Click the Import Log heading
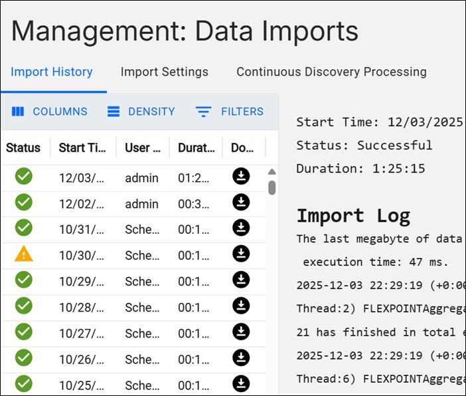 (x=354, y=216)
